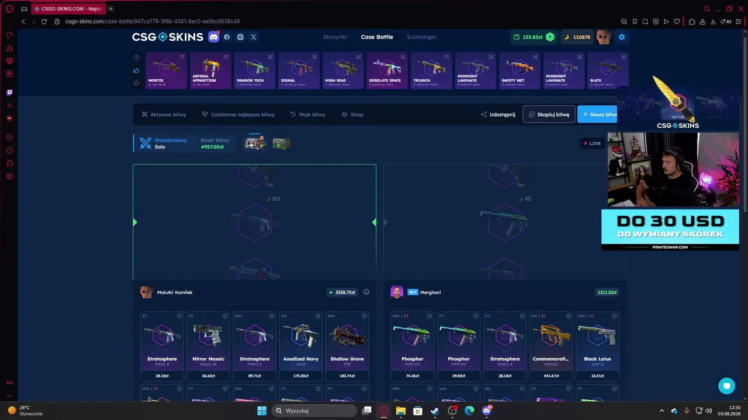Viewport: 748px width, 420px height.
Task: Select the Commemoration FAMAS item card
Action: click(551, 346)
